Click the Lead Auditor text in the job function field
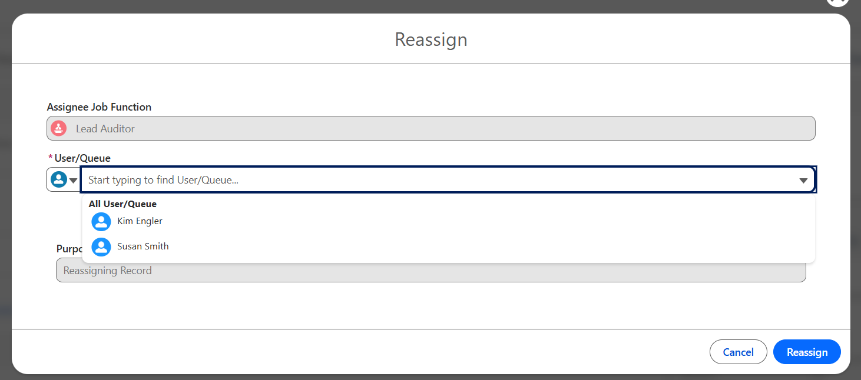The image size is (861, 380). [105, 128]
